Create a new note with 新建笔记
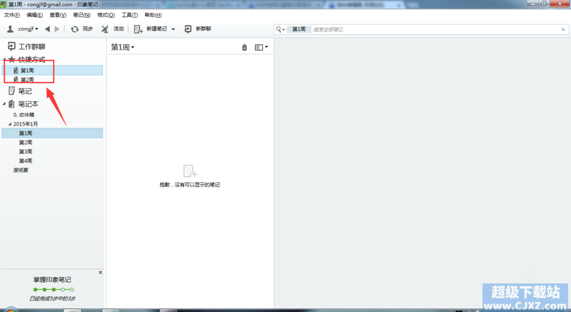This screenshot has height=312, width=571. click(150, 29)
